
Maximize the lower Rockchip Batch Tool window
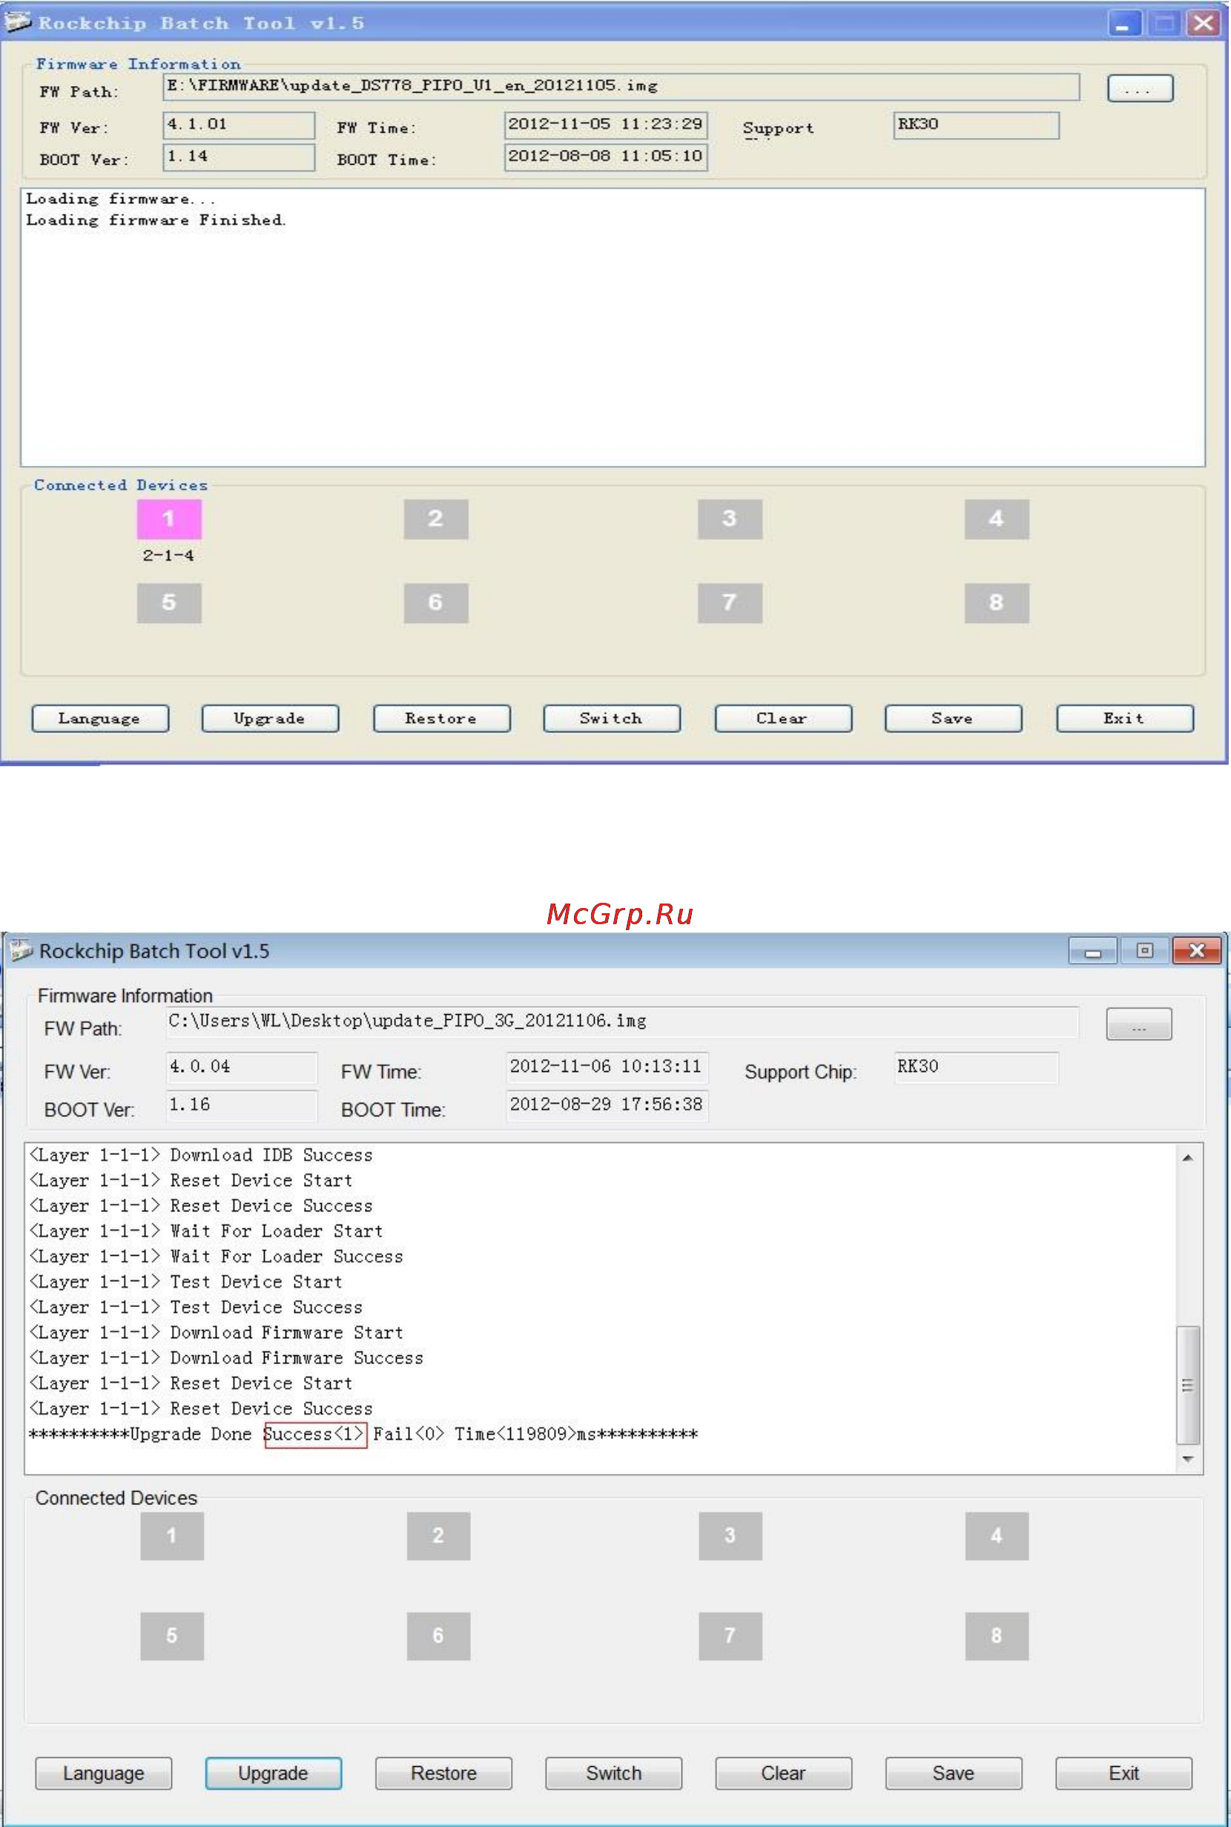[1145, 951]
